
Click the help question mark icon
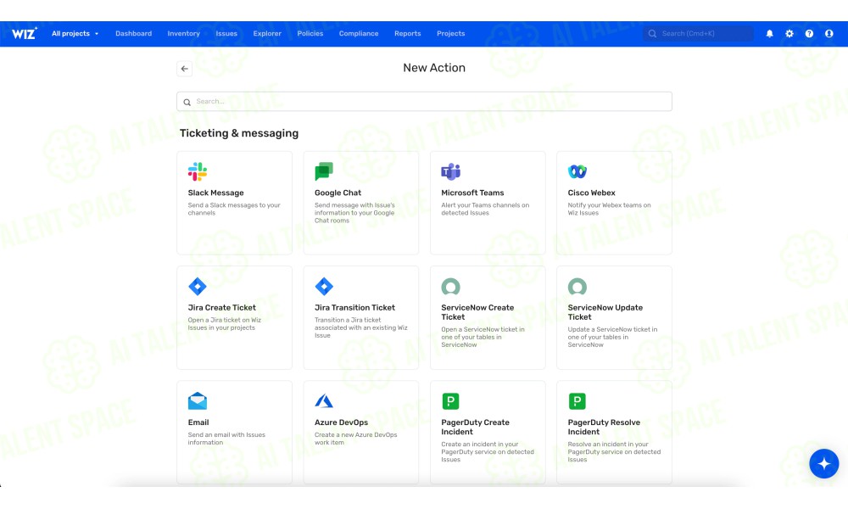(809, 34)
